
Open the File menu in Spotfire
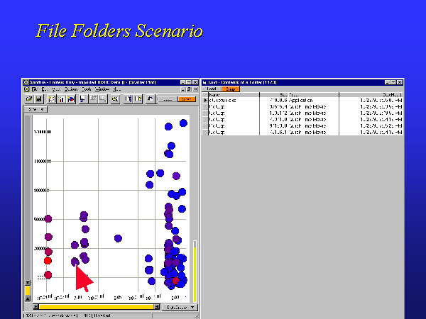tap(34, 89)
